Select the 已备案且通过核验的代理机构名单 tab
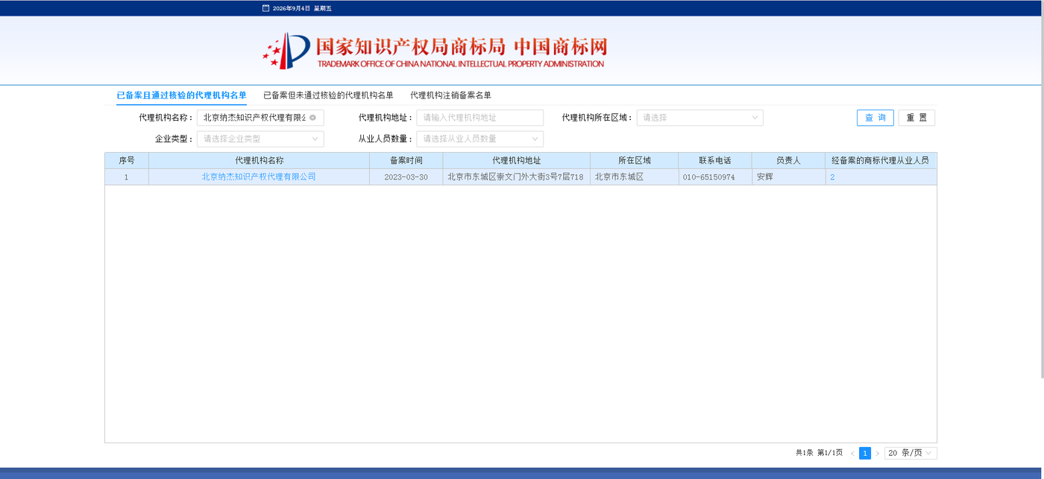 coord(181,95)
